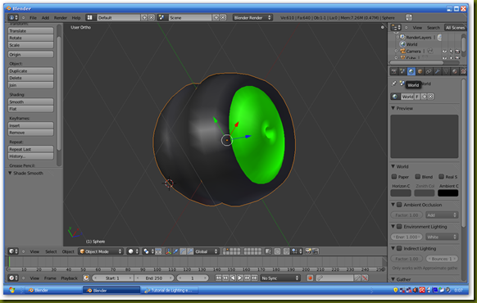Open the timeline Playback menu

coord(70,278)
